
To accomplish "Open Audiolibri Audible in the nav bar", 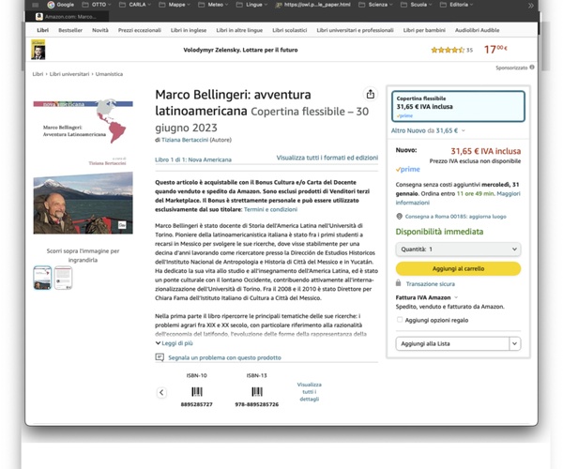I will (x=478, y=30).
